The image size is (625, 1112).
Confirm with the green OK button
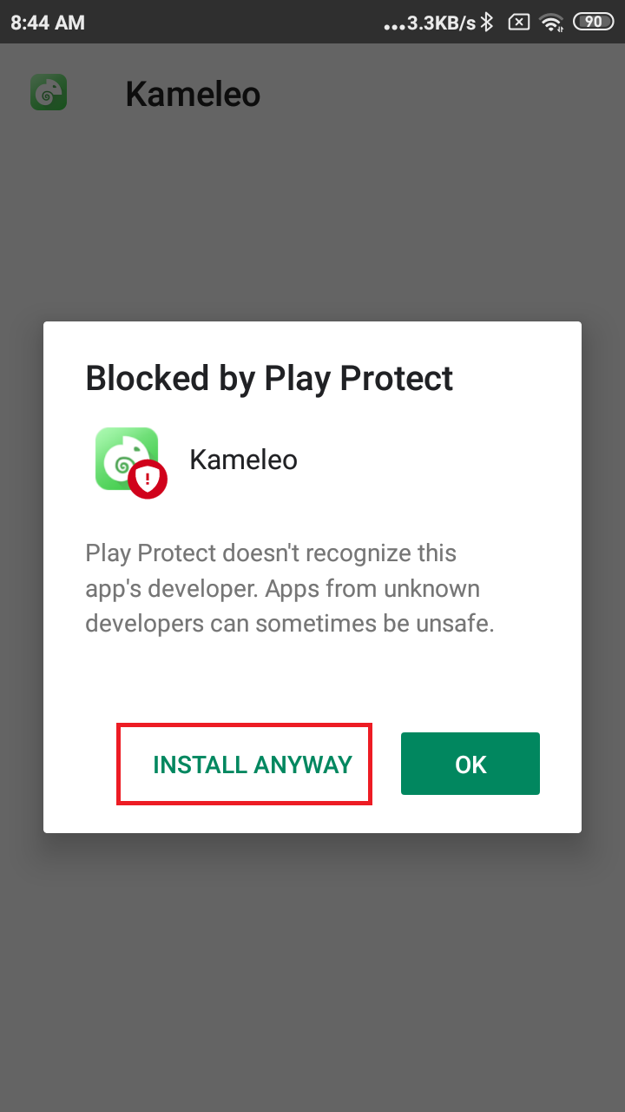pos(470,764)
